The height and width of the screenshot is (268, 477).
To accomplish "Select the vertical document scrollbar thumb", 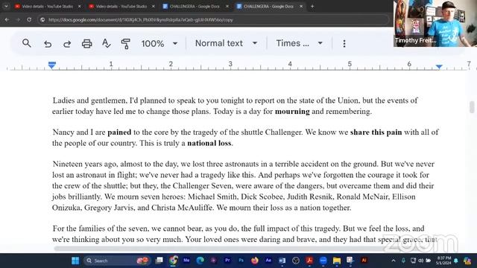I will [472, 107].
